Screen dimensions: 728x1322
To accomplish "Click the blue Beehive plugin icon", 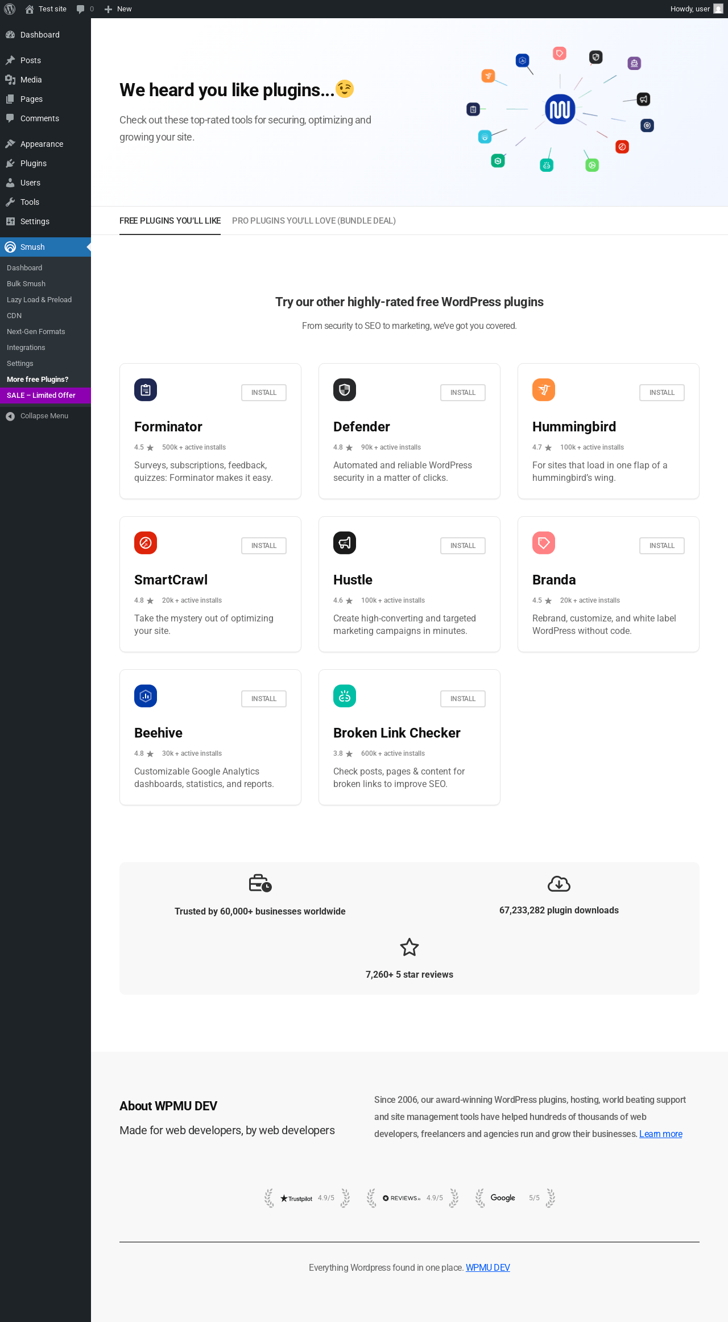I will coord(146,696).
